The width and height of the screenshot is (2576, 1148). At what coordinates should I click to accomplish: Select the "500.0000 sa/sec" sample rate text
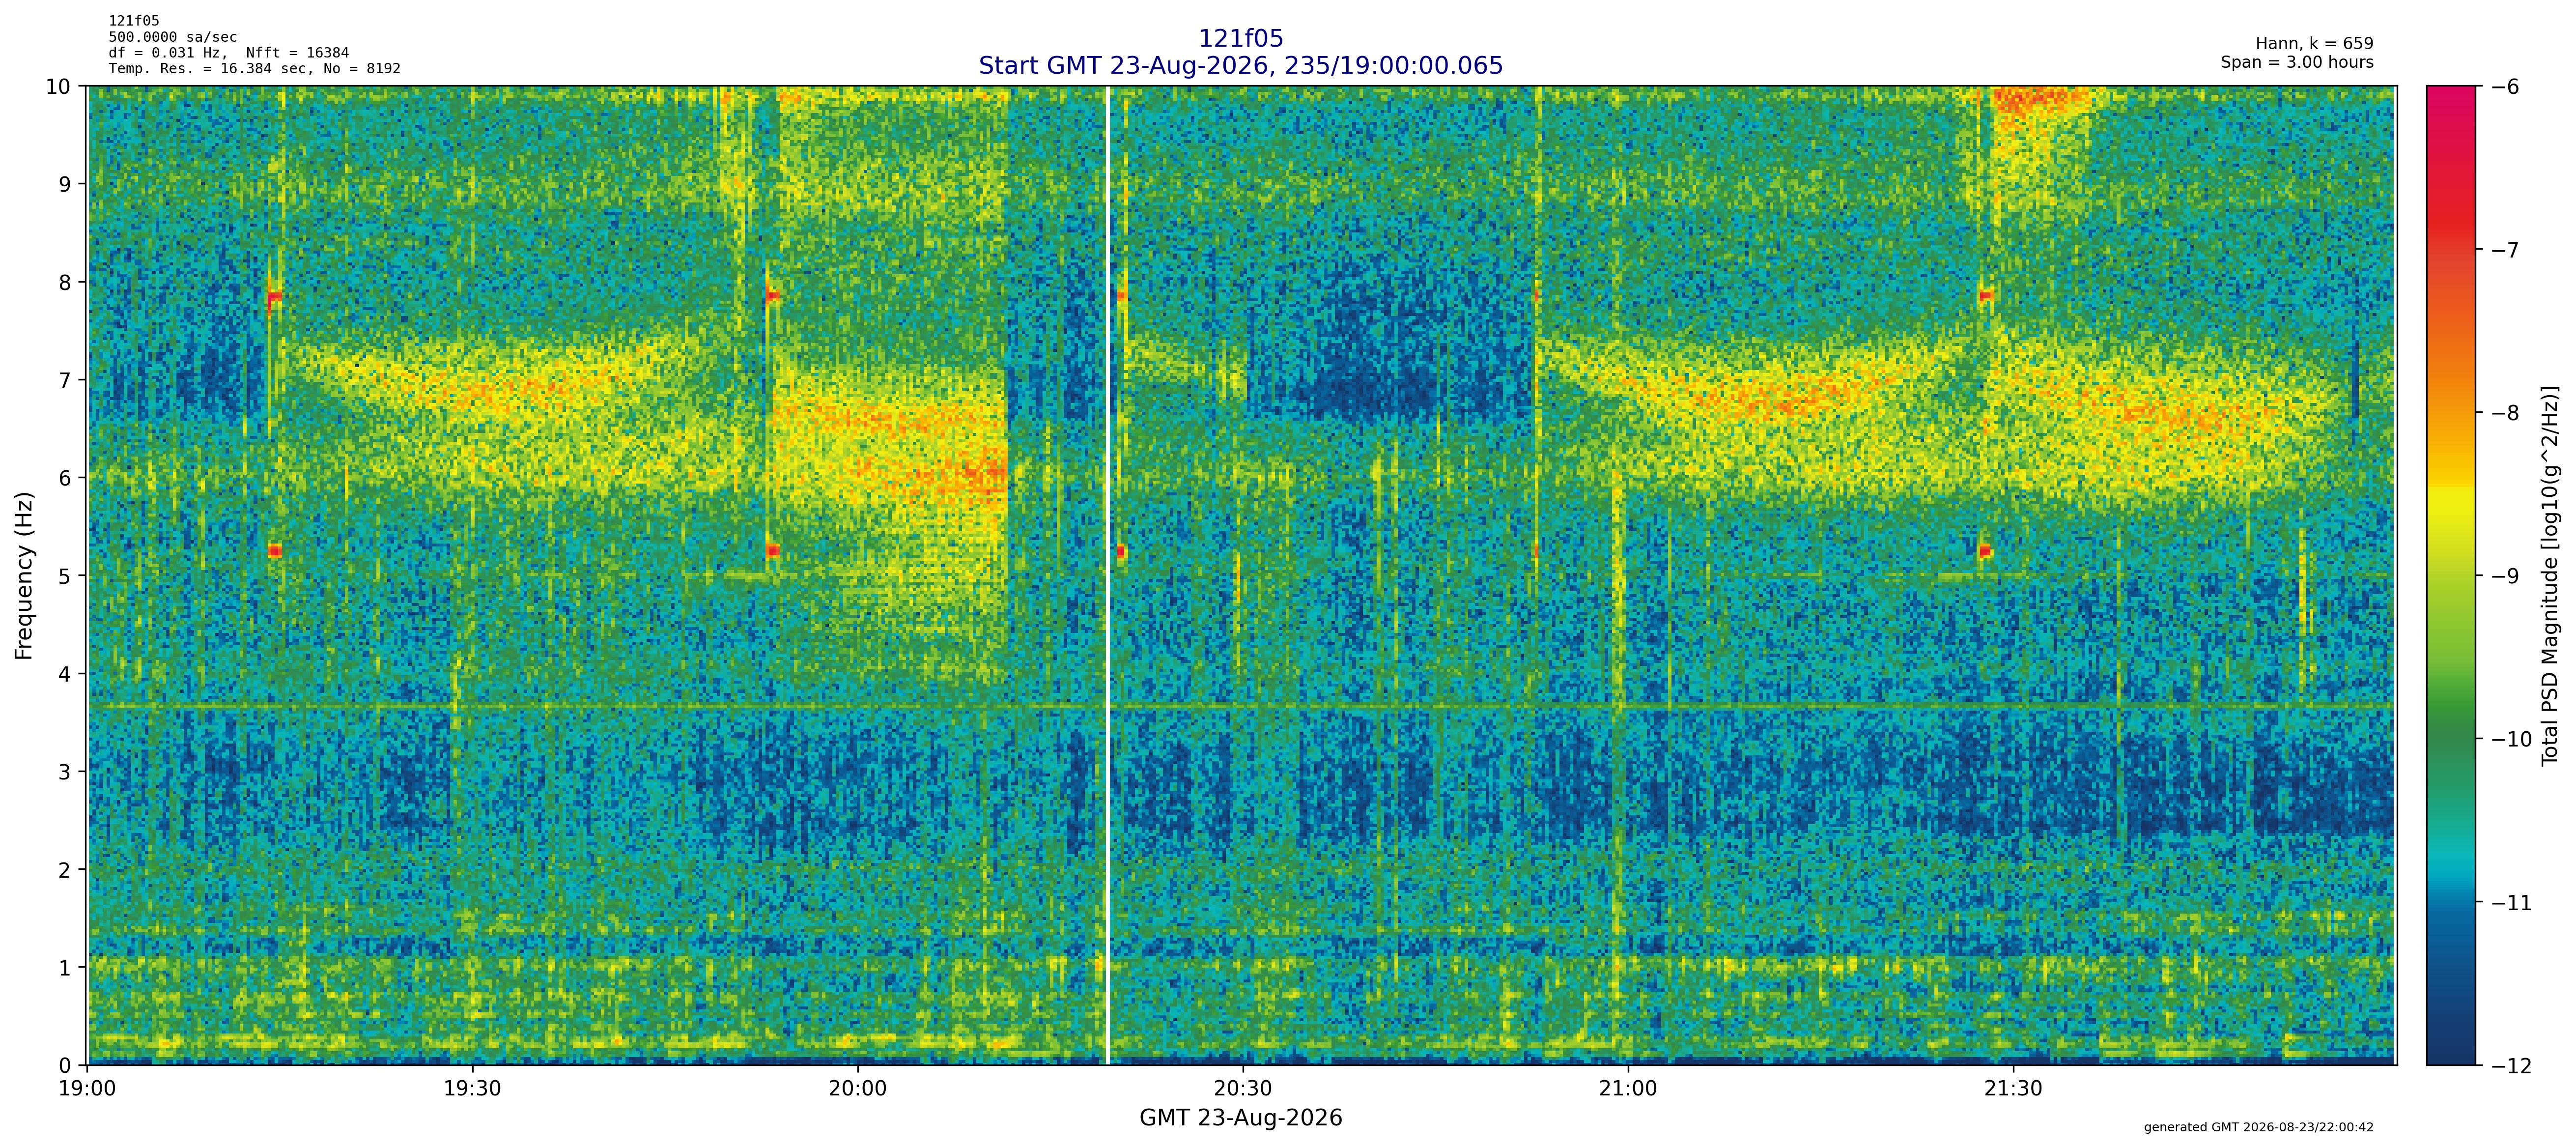pyautogui.click(x=173, y=37)
